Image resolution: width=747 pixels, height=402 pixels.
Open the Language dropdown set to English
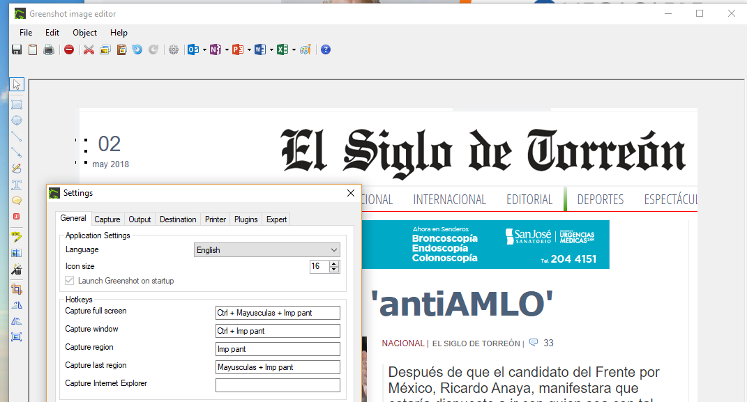(266, 249)
